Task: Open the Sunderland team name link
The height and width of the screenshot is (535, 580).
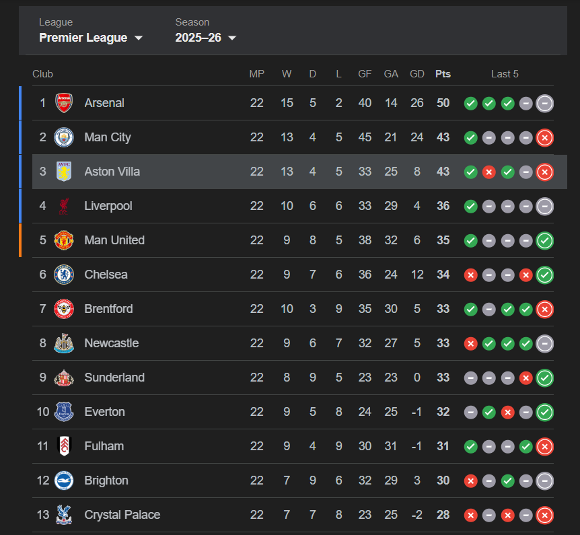Action: pos(114,378)
